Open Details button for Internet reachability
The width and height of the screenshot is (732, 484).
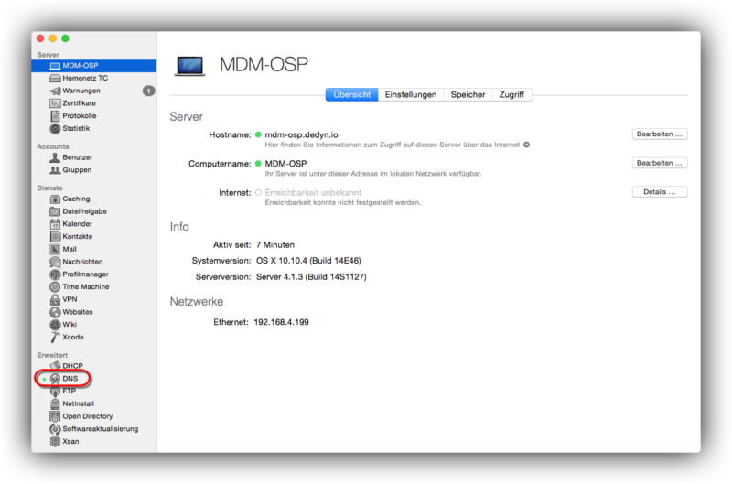(659, 192)
